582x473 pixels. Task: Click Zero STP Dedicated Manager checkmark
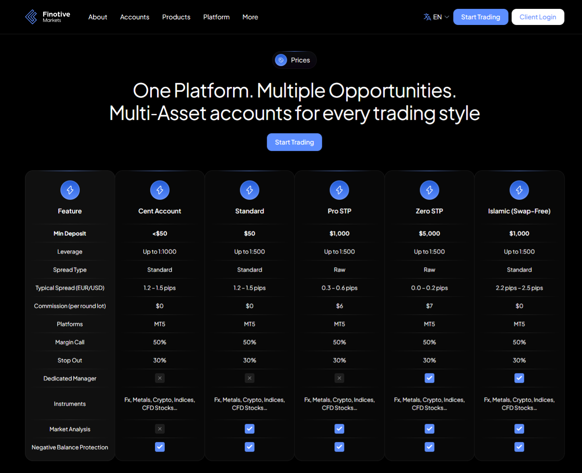[x=429, y=378]
